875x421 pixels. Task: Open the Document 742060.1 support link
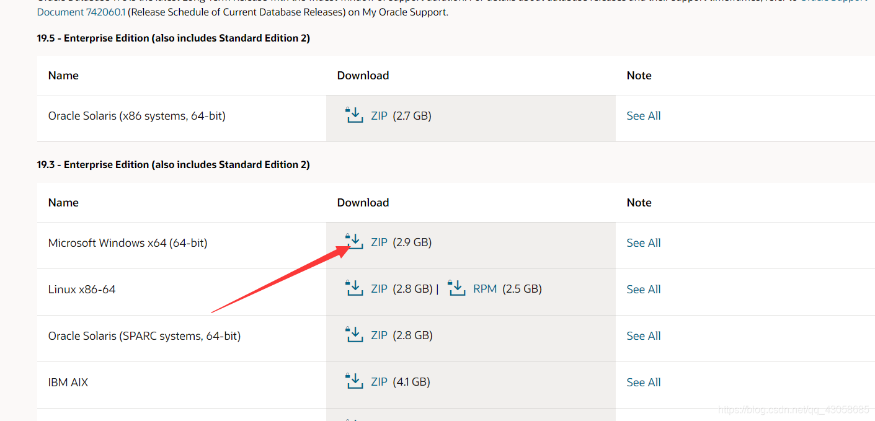tap(81, 12)
